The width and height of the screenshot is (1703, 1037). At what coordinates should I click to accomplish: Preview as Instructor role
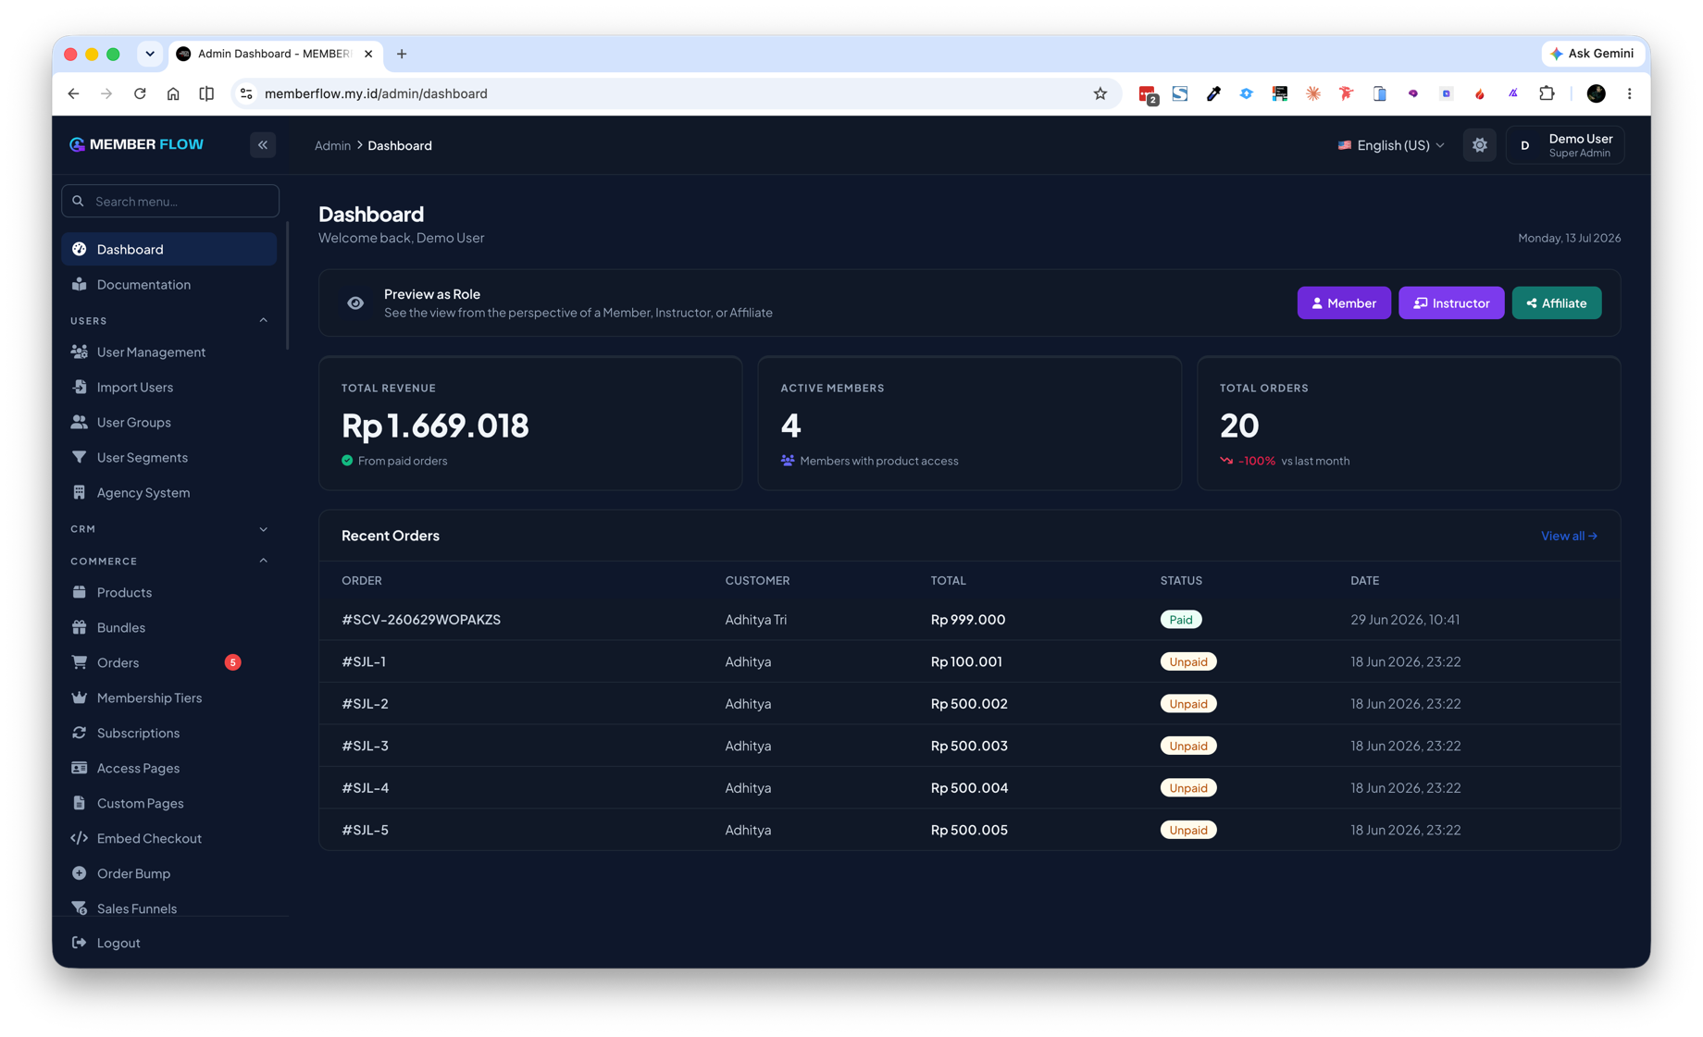(x=1451, y=303)
